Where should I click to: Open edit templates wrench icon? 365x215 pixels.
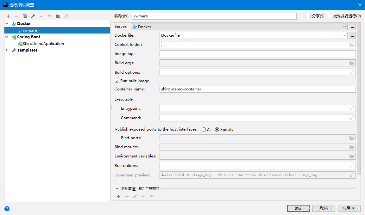33,16
